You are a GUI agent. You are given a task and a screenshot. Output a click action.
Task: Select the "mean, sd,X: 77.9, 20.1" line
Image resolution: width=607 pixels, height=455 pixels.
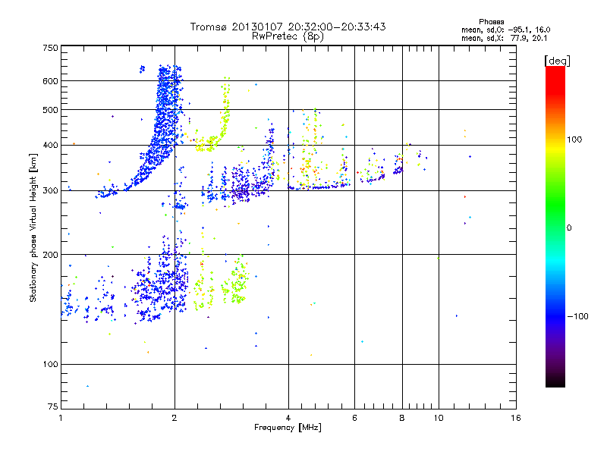tap(504, 39)
